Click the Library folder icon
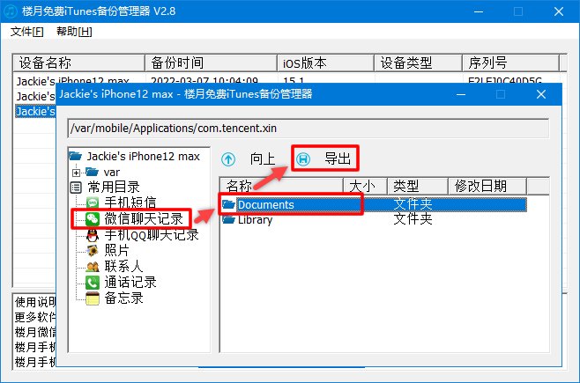 (228, 220)
